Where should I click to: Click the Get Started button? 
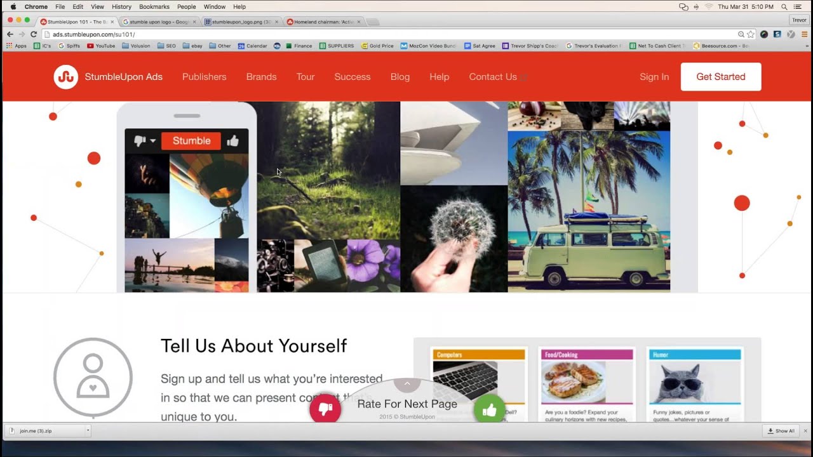[x=721, y=76]
